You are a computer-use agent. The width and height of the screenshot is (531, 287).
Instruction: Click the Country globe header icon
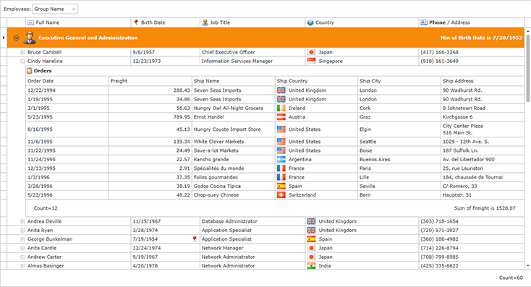coord(310,22)
